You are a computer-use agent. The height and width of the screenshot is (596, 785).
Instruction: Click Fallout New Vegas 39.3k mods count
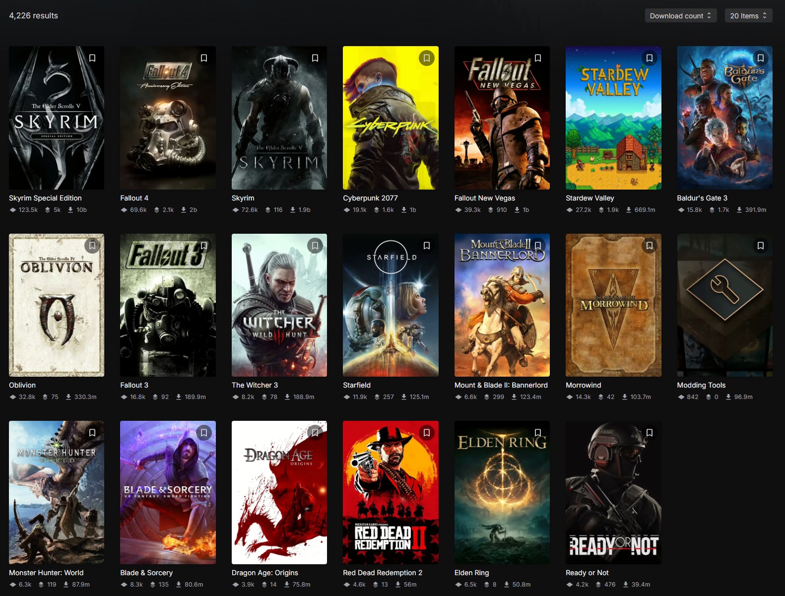point(468,210)
